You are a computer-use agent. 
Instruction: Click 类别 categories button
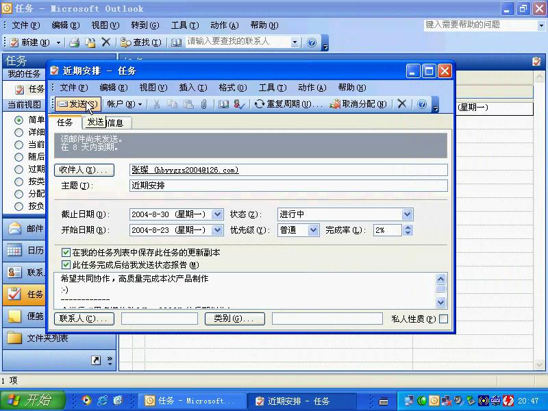tap(234, 319)
